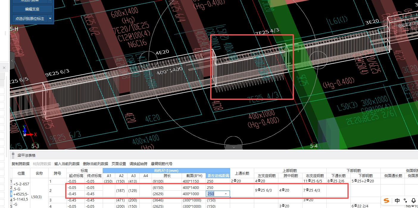Click the 2Φ20 top through-bar cell
Screen dimensions: 418x208
pos(242,181)
